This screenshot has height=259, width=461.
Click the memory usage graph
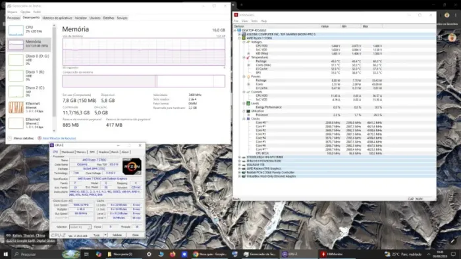click(144, 52)
